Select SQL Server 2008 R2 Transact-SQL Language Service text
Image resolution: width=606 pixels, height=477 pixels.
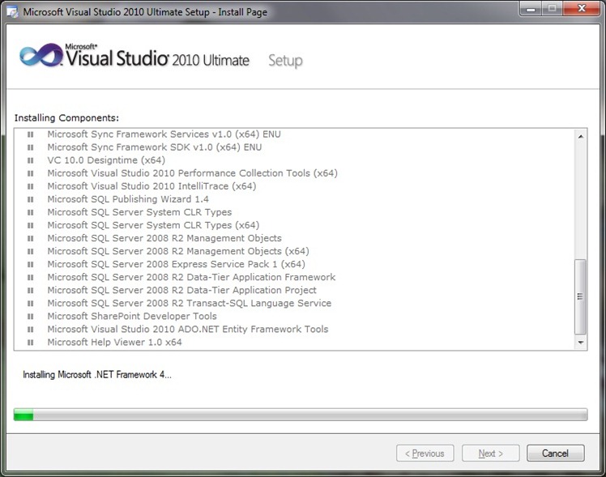[x=189, y=304]
